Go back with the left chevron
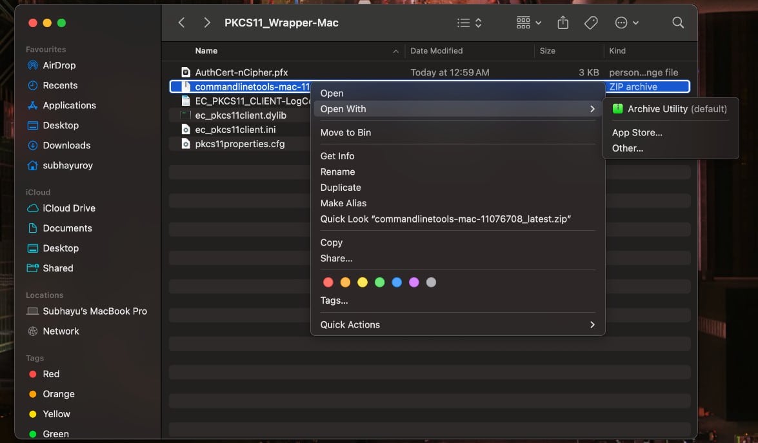 tap(182, 23)
